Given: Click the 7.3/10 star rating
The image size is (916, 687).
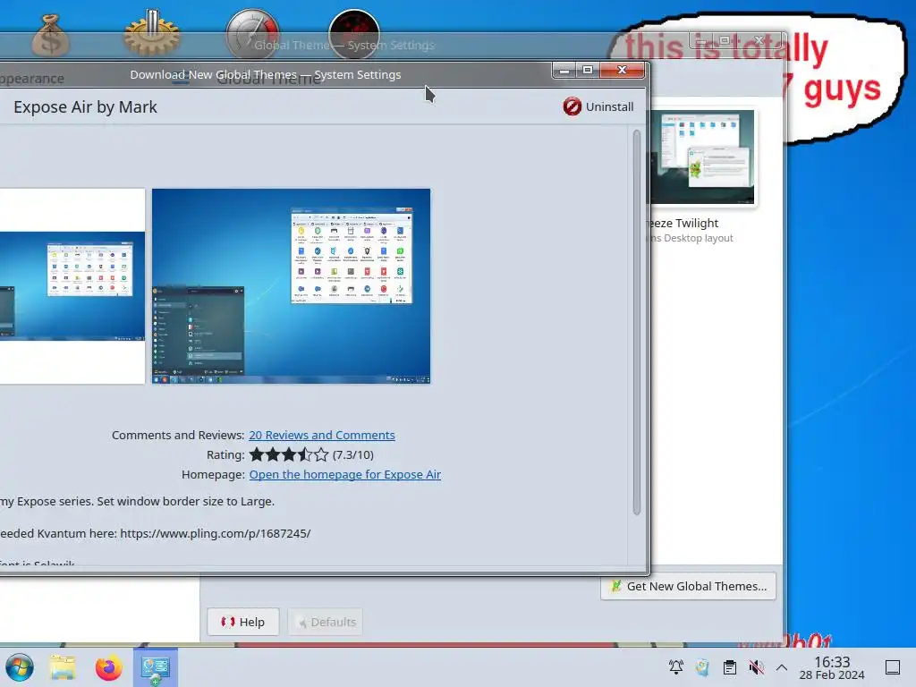Looking at the screenshot, I should coord(311,454).
